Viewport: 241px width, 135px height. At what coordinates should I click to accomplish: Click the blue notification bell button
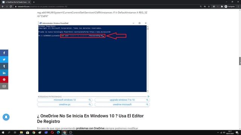(6, 117)
